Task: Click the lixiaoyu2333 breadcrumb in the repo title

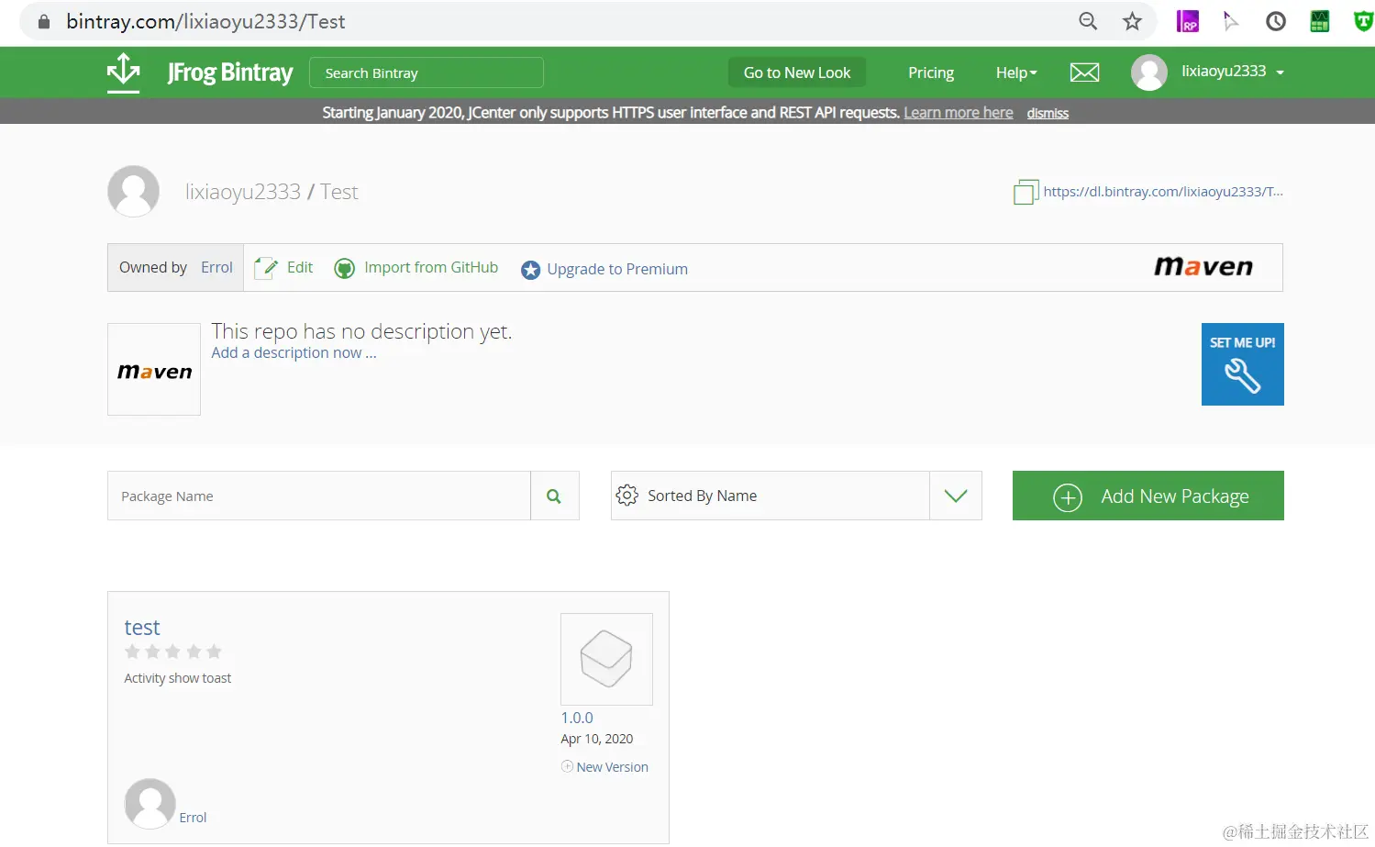Action: coord(243,192)
